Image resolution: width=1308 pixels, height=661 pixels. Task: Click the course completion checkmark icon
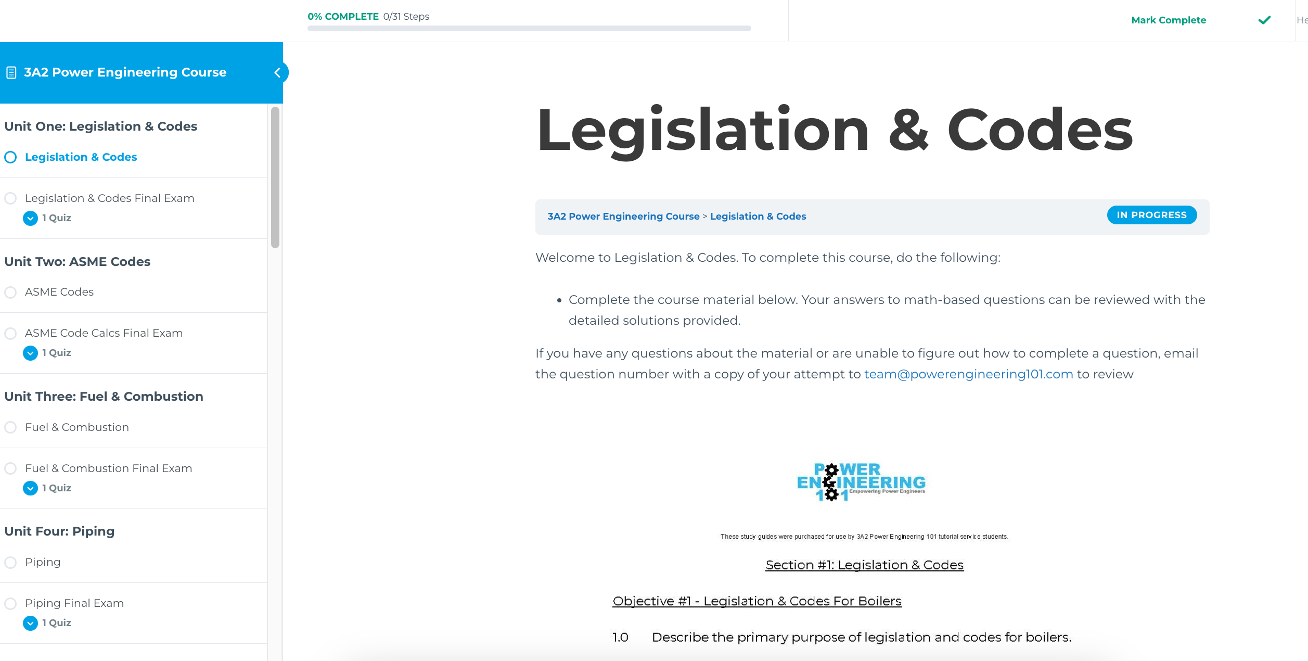coord(1264,19)
